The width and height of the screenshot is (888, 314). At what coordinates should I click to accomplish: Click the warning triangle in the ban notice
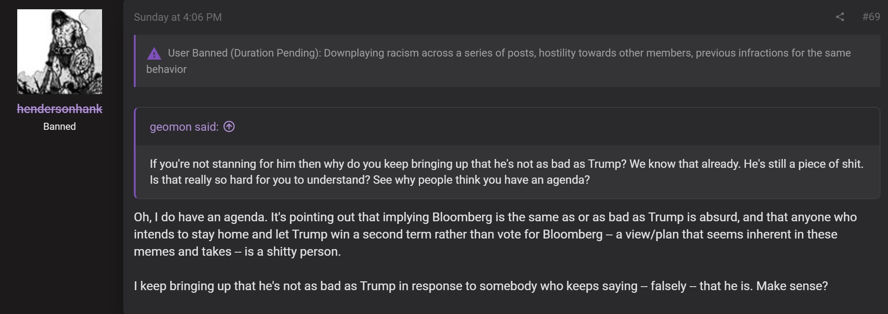[x=154, y=54]
